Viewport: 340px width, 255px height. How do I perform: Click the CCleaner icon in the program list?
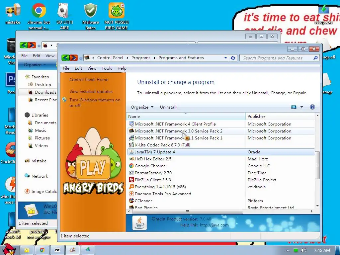pyautogui.click(x=131, y=201)
